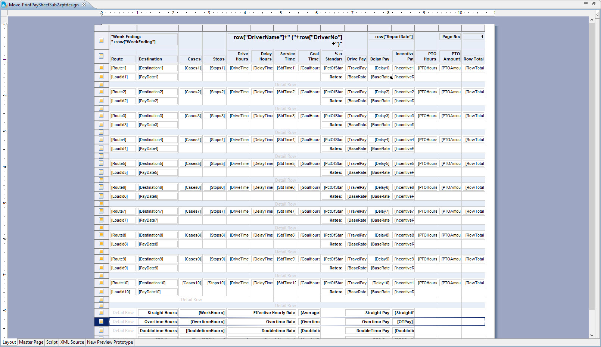Screen dimensions: 601x347
Task: Select the row icon beside [Route4]
Action: [x=101, y=139]
